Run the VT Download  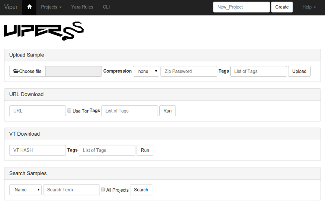click(145, 150)
